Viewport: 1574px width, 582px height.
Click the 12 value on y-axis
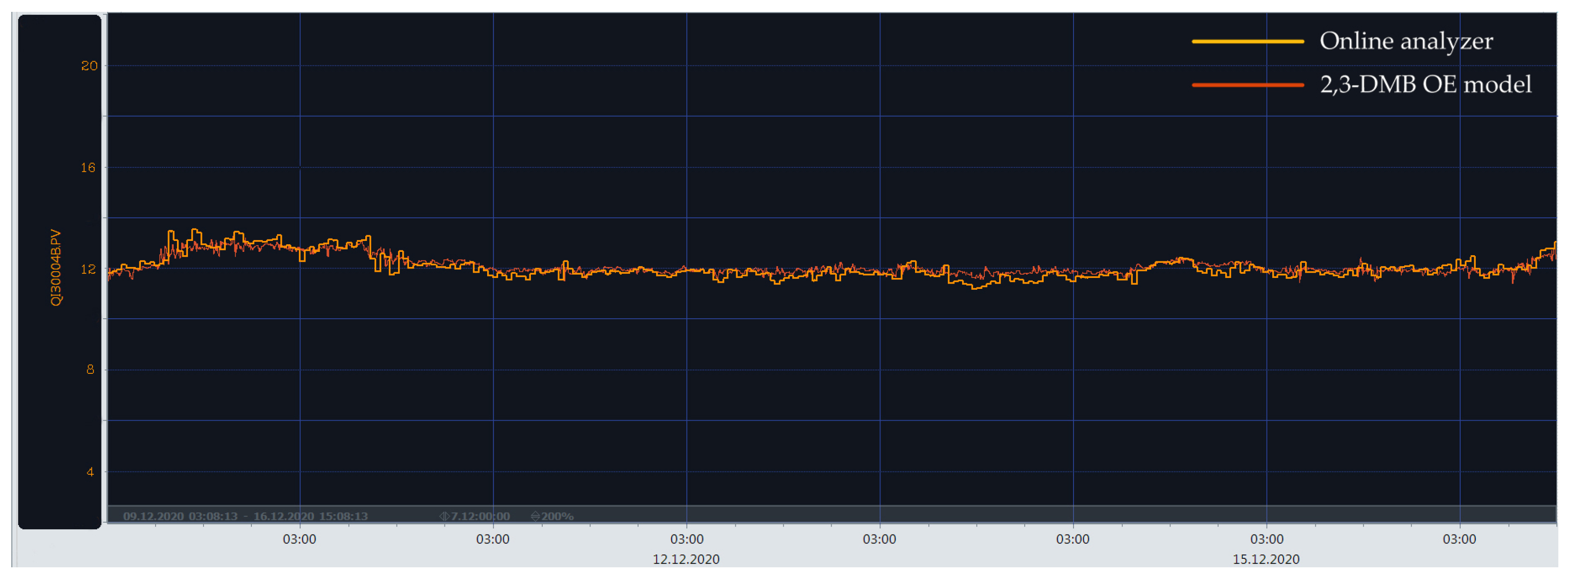click(89, 269)
